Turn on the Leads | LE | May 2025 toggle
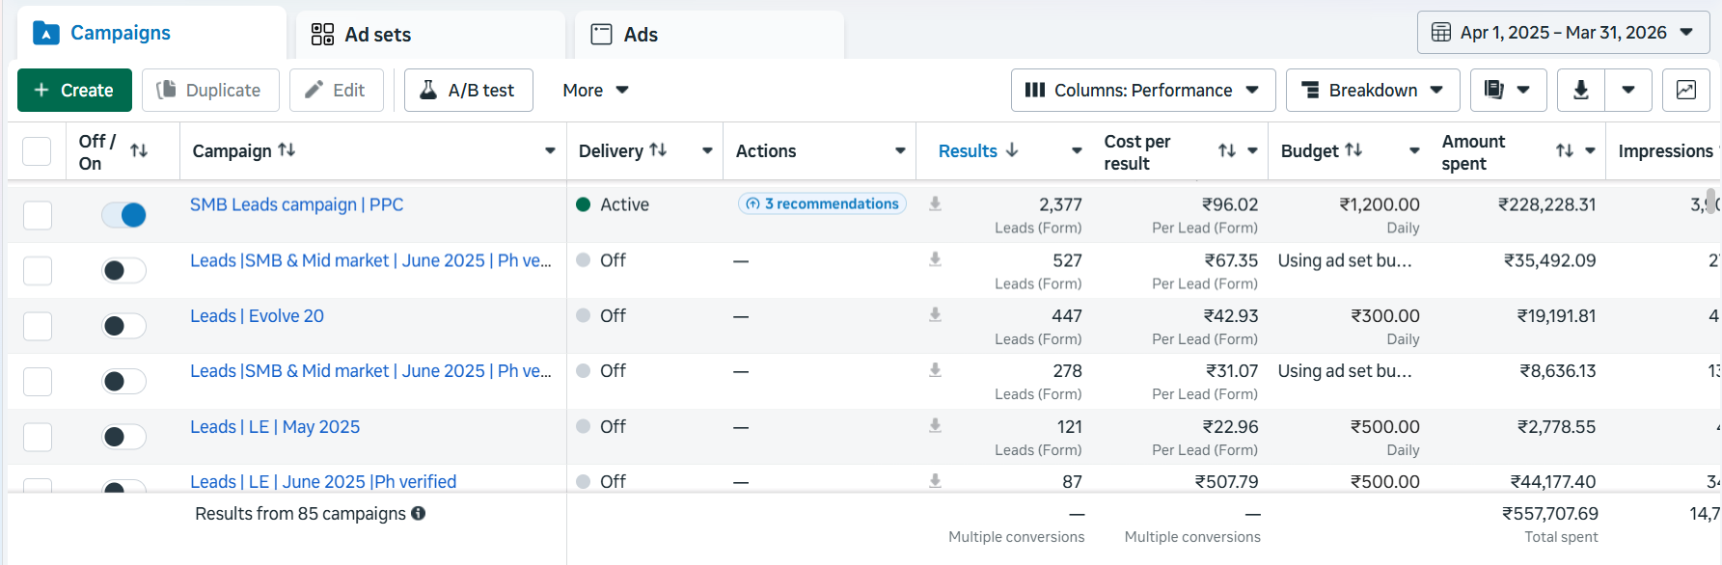The width and height of the screenshot is (1722, 565). pyautogui.click(x=123, y=437)
